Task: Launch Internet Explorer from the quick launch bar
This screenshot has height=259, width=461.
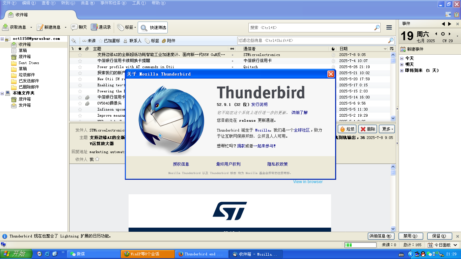Action: click(x=47, y=254)
